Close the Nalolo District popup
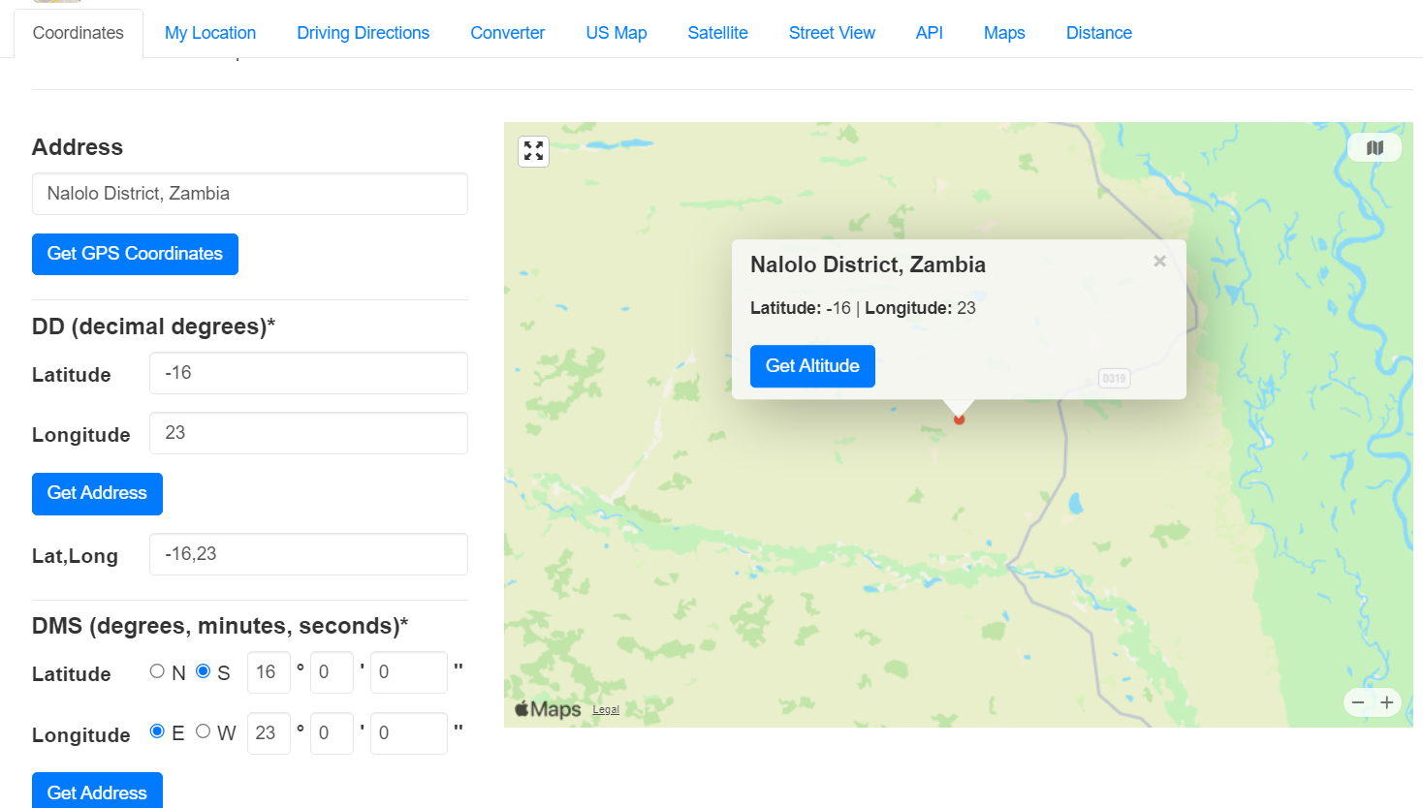The width and height of the screenshot is (1423, 808). tap(1159, 262)
